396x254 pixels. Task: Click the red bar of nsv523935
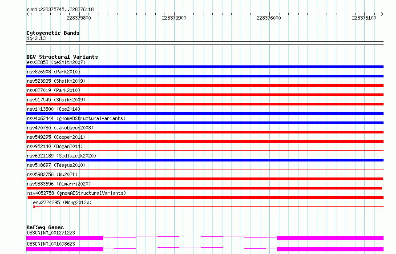tap(205, 85)
